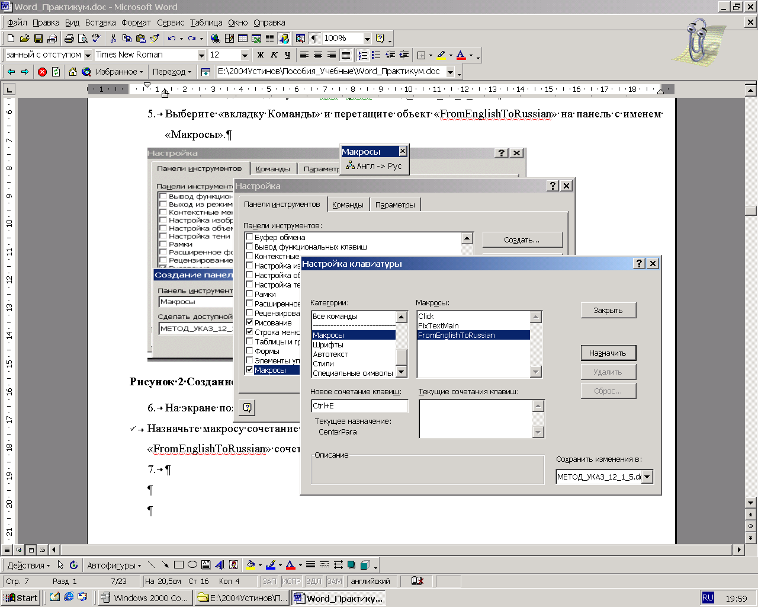Image resolution: width=758 pixels, height=607 pixels.
Task: Open the font size 12 dropdown
Action: click(x=245, y=55)
